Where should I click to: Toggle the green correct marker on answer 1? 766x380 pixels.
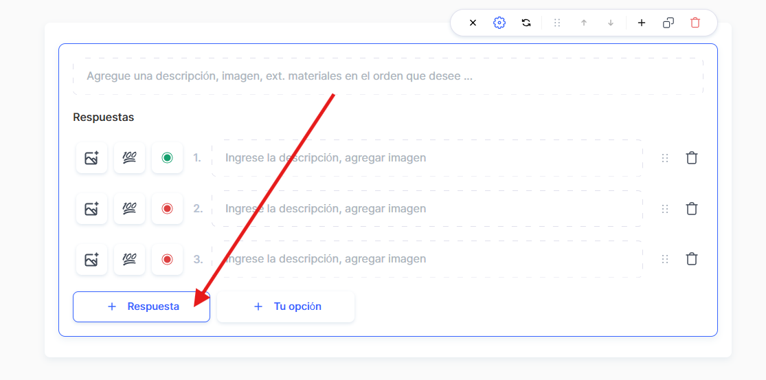coord(167,158)
